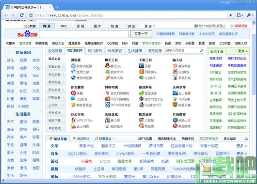Open the PPTV网络电视 icon

click(x=107, y=105)
